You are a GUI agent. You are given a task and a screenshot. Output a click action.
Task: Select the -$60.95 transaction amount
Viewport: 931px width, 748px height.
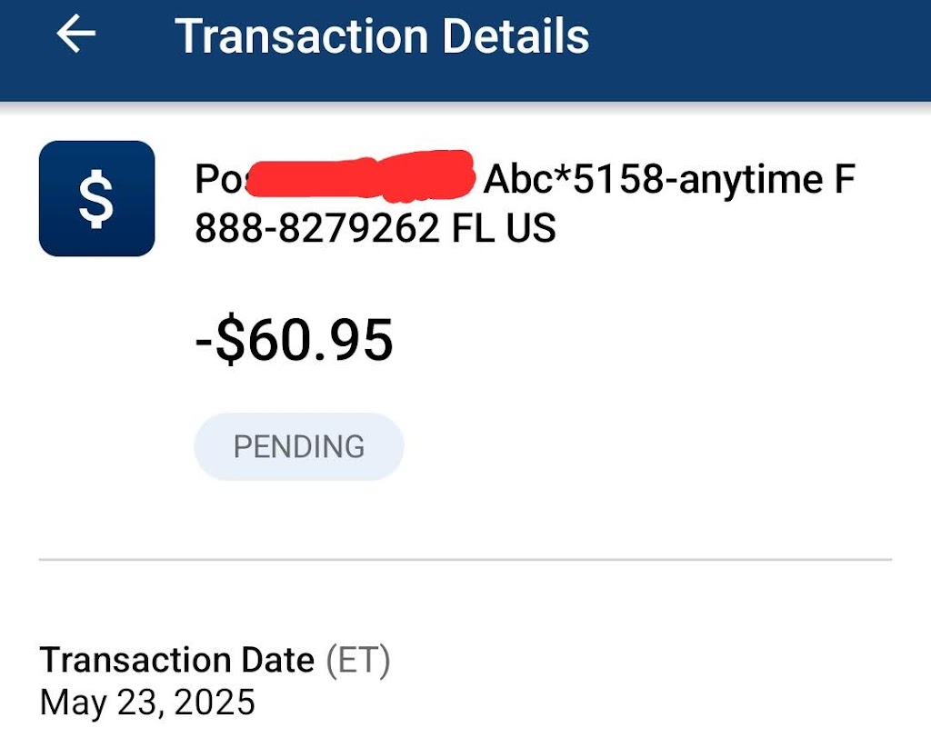tap(294, 341)
